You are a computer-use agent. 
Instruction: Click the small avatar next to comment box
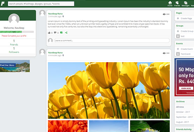pos(50,40)
